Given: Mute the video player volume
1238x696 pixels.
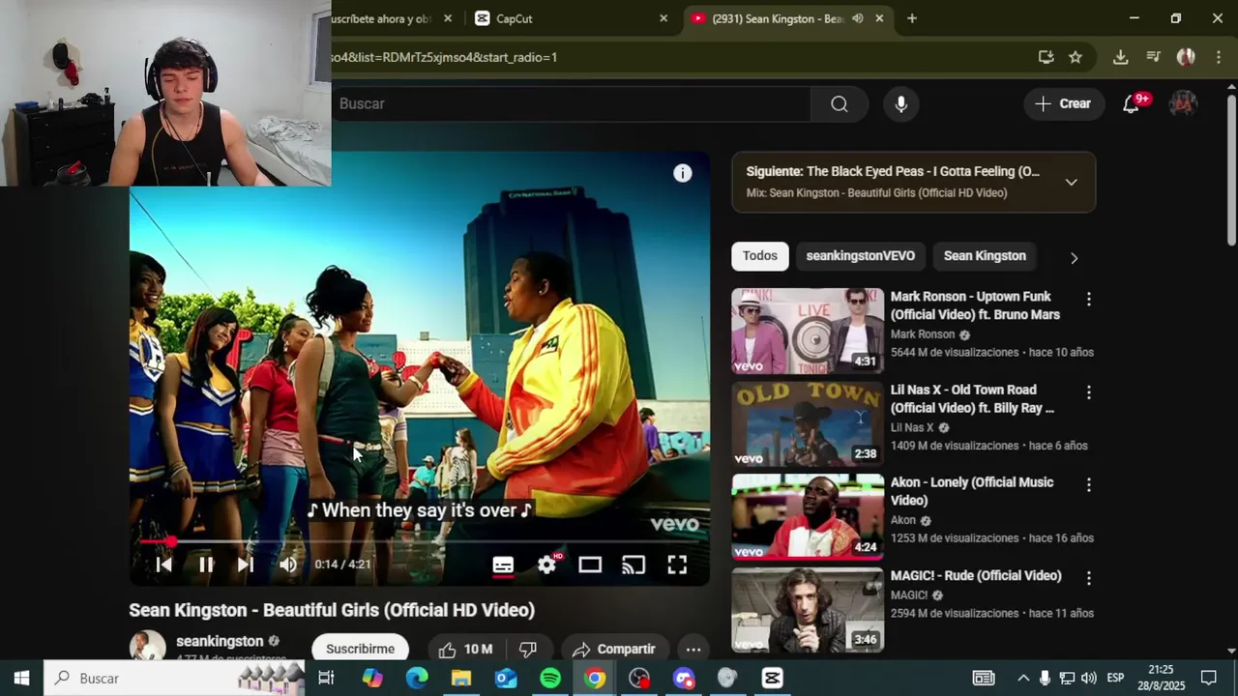Looking at the screenshot, I should (x=288, y=565).
